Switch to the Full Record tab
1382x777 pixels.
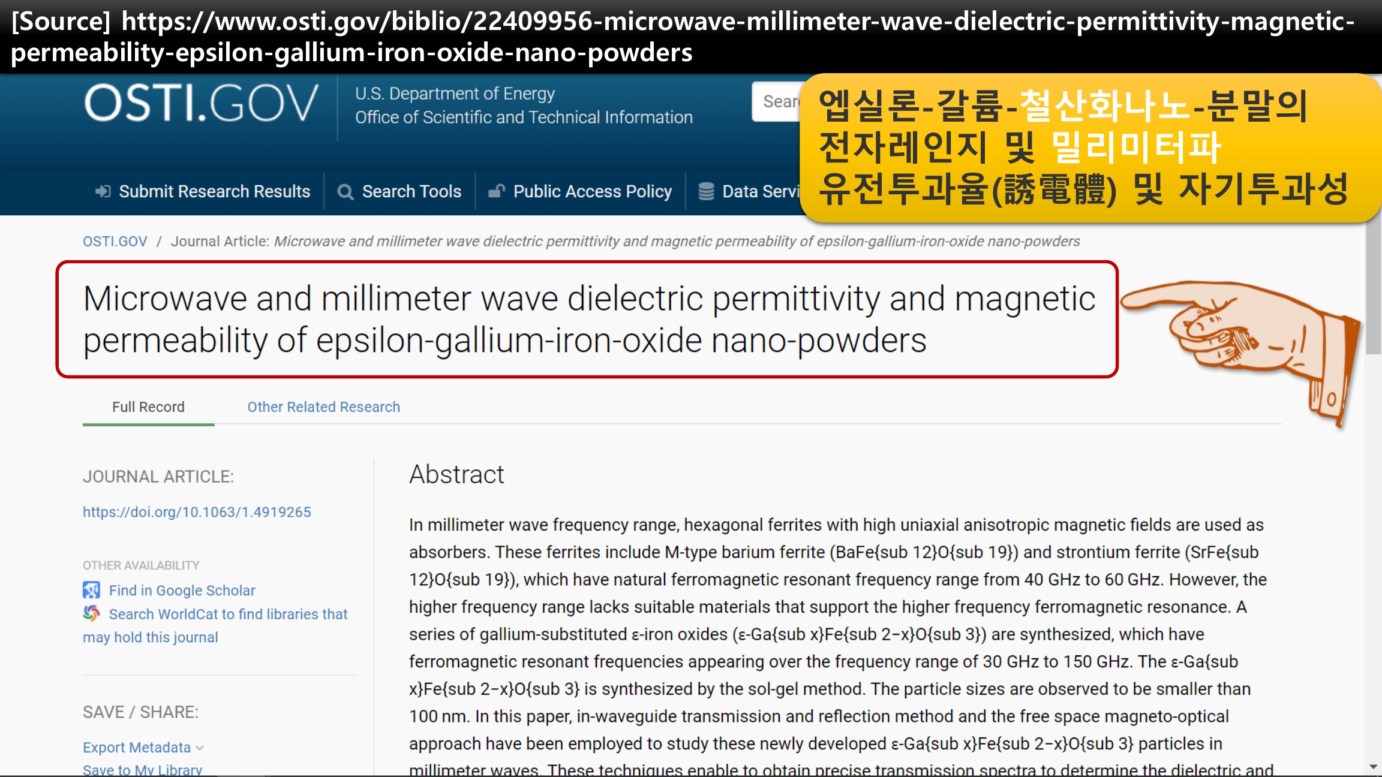(x=148, y=406)
